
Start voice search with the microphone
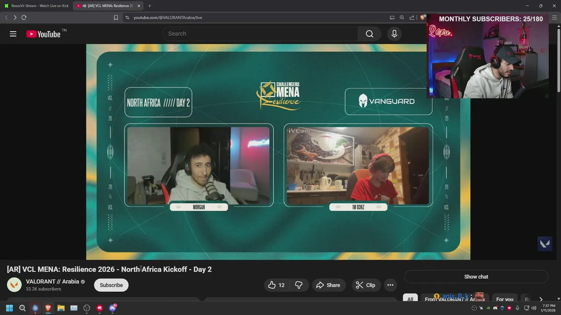click(x=394, y=34)
